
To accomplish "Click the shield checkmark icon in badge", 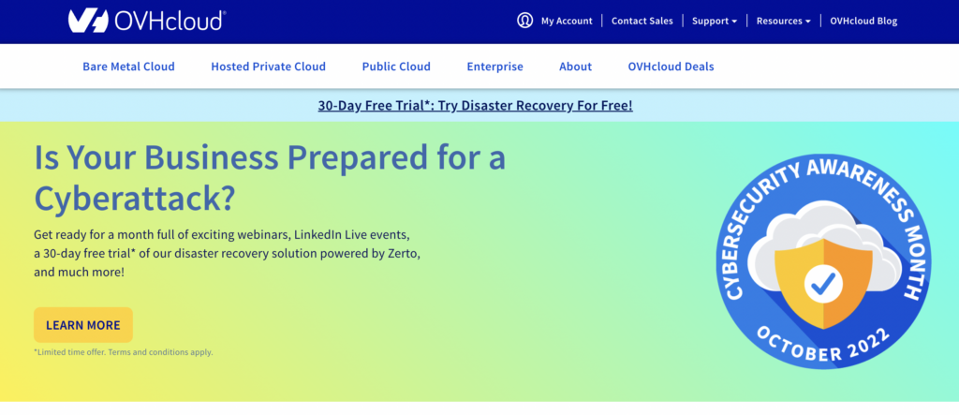I will (x=823, y=284).
